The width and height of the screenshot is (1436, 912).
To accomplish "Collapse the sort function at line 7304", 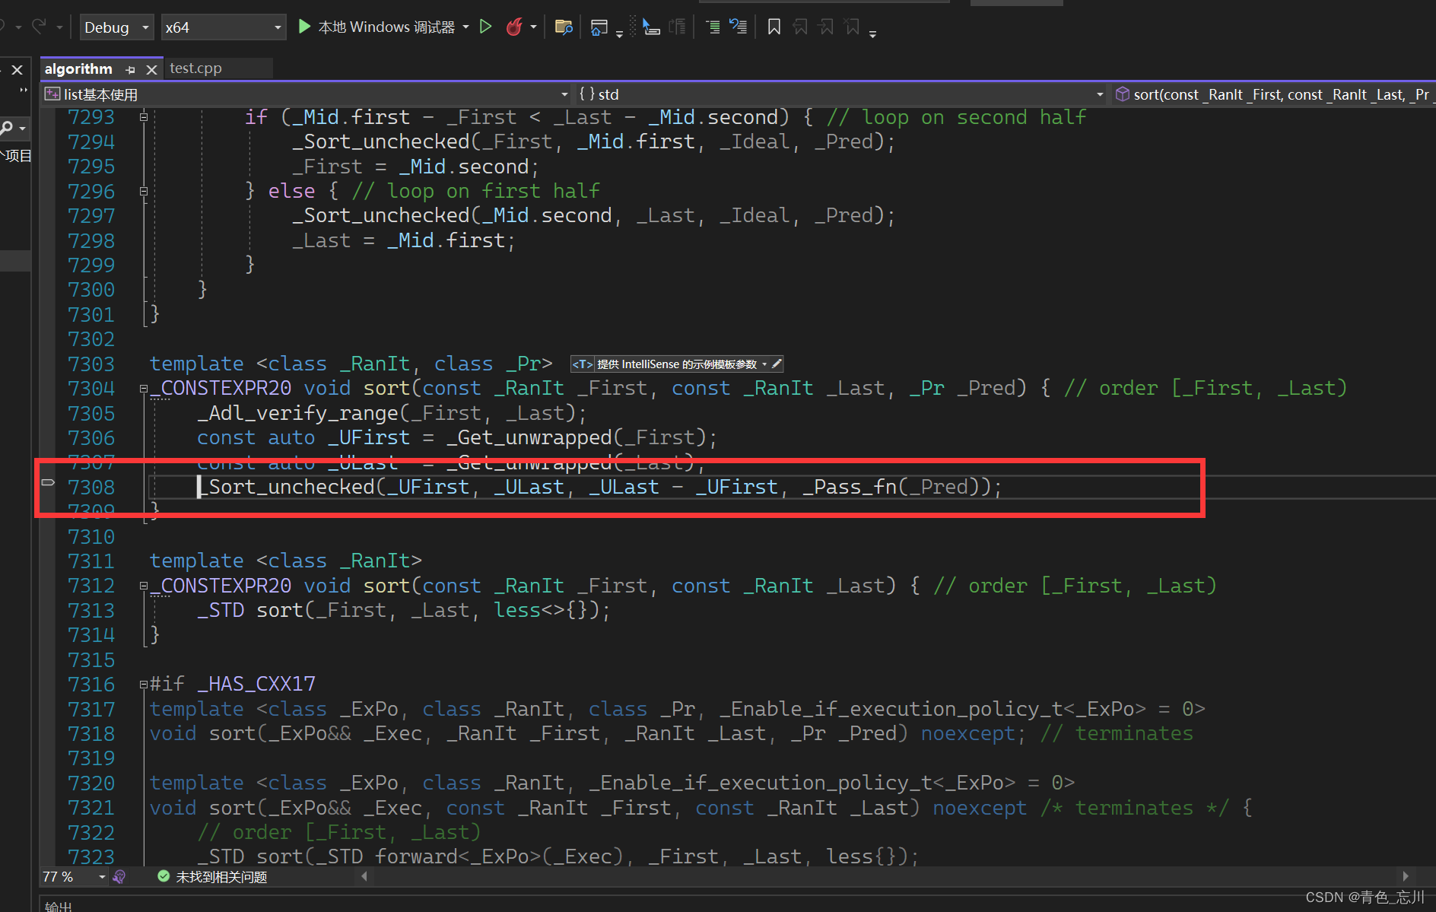I will 144,389.
